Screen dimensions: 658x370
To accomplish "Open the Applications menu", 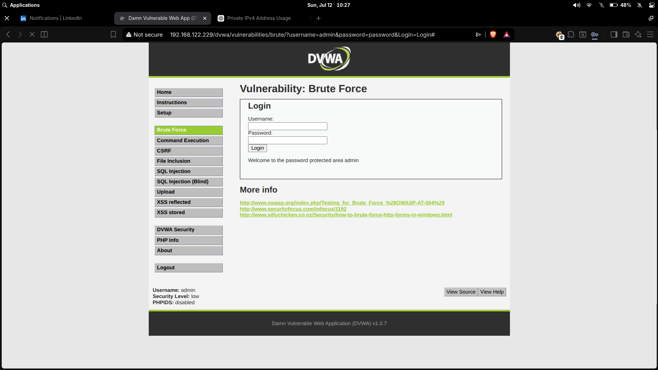I will (21, 5).
